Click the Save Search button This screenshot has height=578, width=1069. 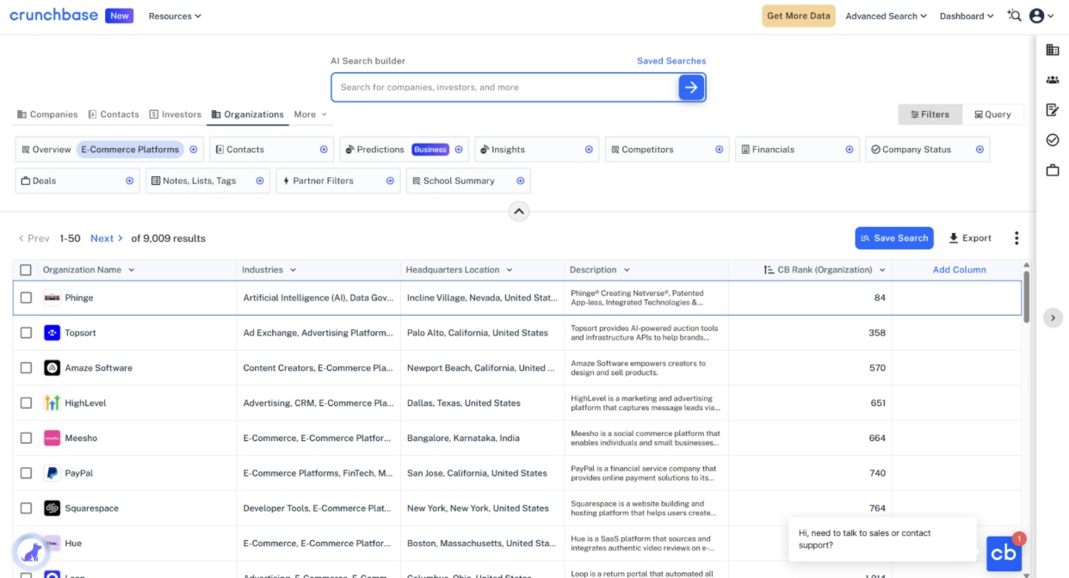[893, 238]
